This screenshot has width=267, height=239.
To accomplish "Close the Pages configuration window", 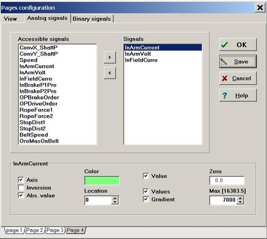I will (x=260, y=7).
